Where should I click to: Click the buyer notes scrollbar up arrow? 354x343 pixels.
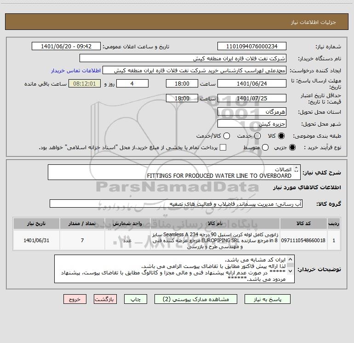[x=291, y=259]
